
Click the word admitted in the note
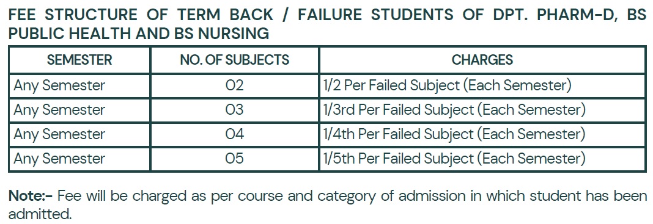[x=40, y=214]
